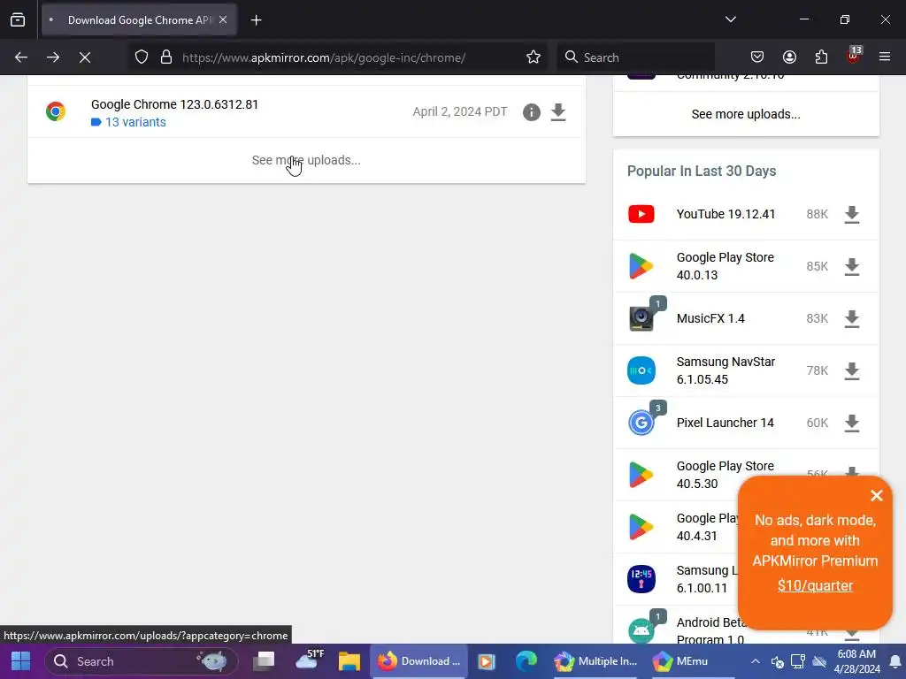
Task: Stop loading the current page
Action: [x=84, y=57]
